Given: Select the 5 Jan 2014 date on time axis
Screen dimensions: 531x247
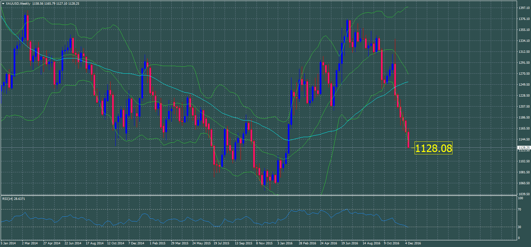Looking at the screenshot, I should pos(8,243).
